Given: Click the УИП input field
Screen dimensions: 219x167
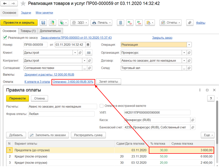Looking at the screenshot, I should click(x=157, y=113).
